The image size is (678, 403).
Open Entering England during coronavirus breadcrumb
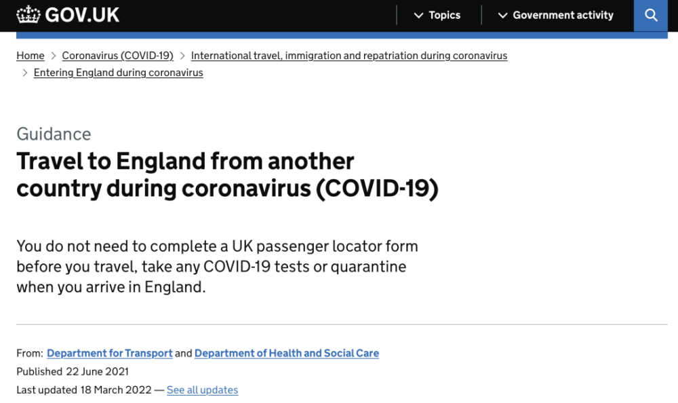point(119,73)
